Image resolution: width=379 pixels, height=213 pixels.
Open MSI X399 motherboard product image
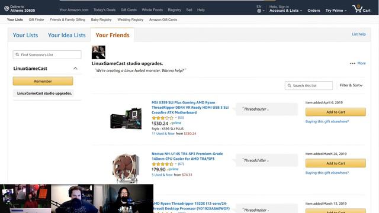coord(126,118)
